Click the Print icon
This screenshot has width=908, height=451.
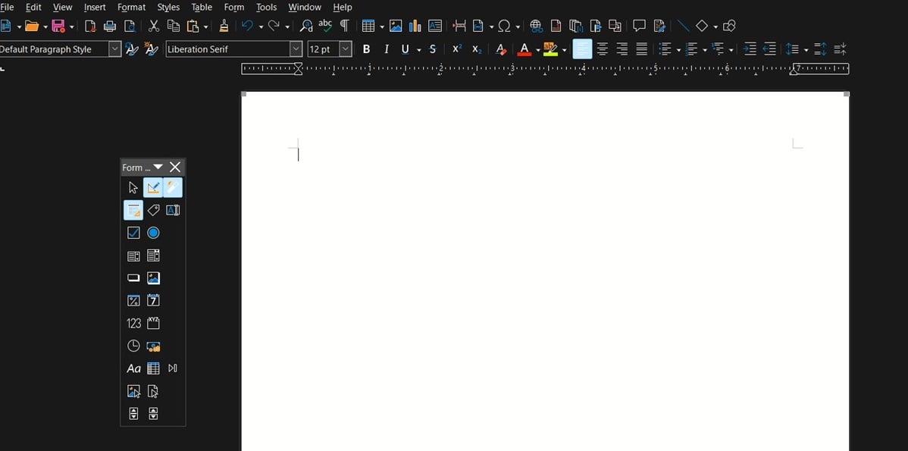pyautogui.click(x=109, y=26)
